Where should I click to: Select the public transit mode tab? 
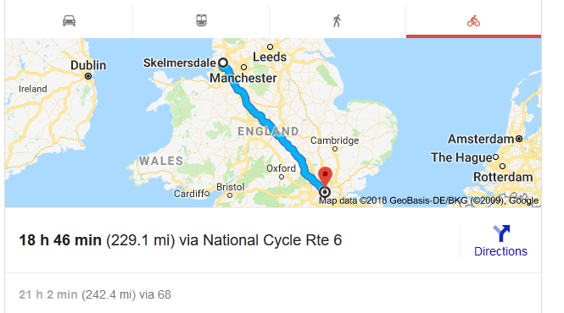pos(201,20)
